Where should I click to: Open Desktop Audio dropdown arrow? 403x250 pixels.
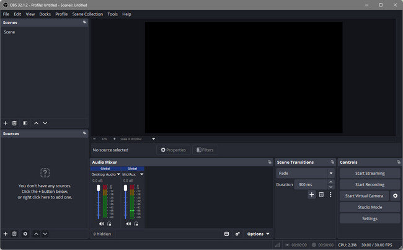[x=118, y=174]
